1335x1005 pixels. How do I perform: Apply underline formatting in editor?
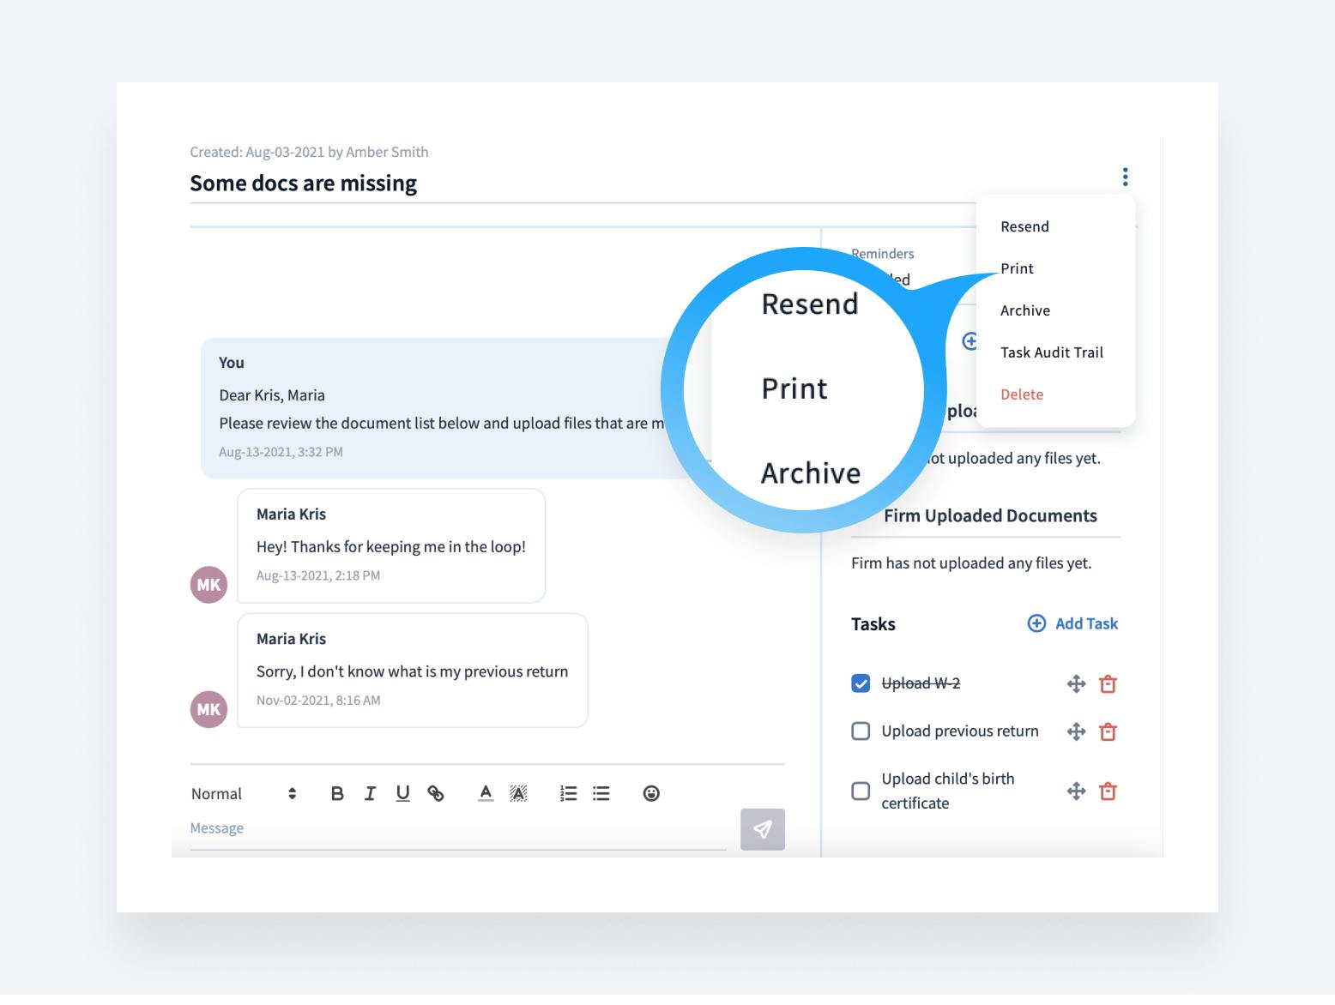click(402, 793)
